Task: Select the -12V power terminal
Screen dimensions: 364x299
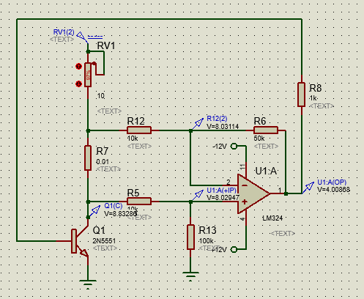Action: tap(234, 147)
